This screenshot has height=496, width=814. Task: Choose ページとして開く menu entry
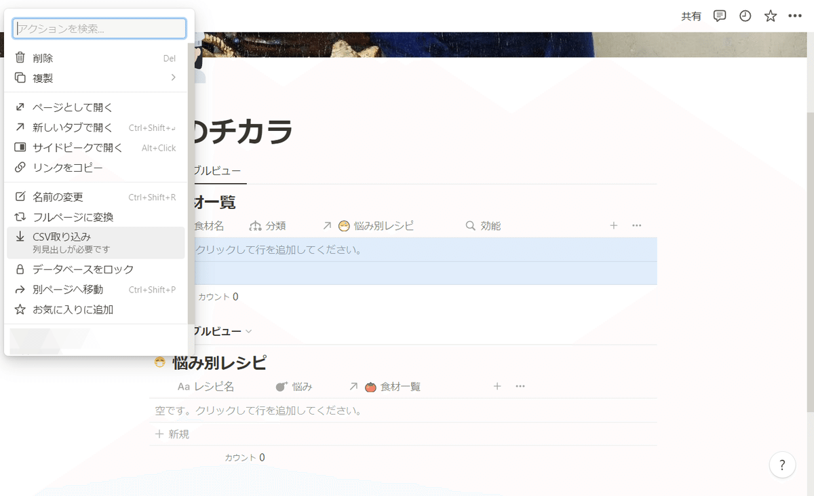coord(96,107)
